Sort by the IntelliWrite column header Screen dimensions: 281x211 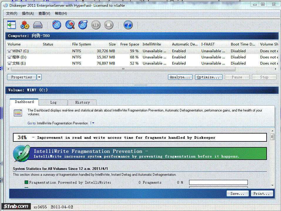coord(156,44)
